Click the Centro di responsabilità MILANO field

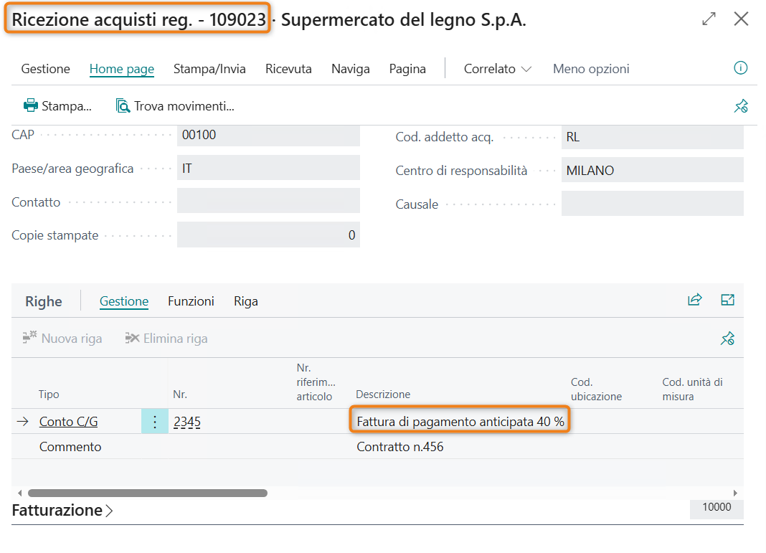click(x=651, y=171)
